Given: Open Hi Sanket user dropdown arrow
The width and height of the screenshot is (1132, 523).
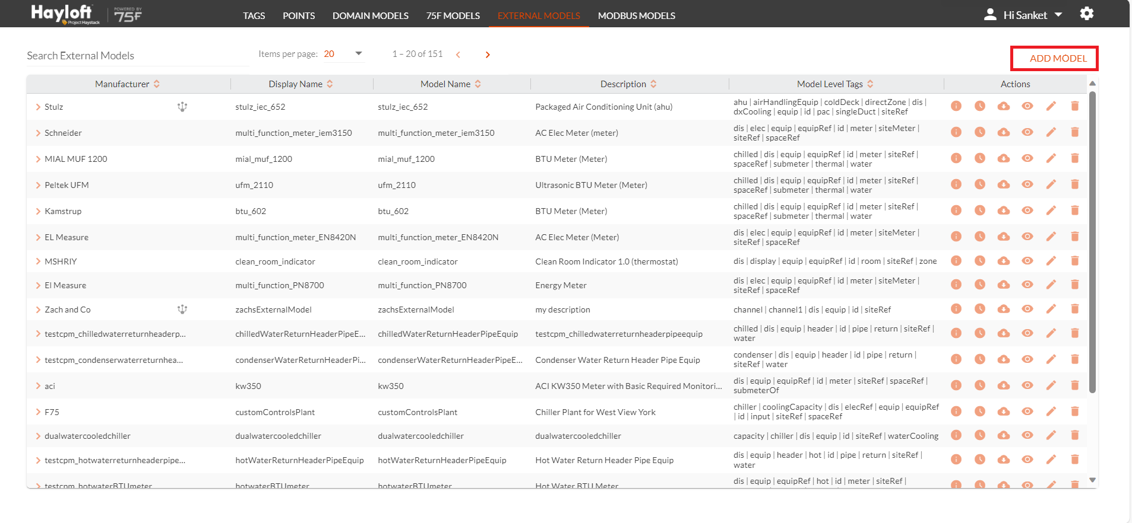Looking at the screenshot, I should coord(1058,15).
